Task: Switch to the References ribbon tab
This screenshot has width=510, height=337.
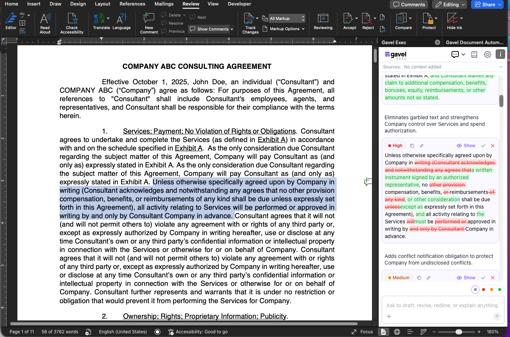Action: pos(132,4)
